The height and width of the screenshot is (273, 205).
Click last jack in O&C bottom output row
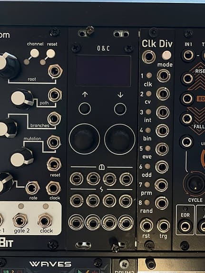tap(126, 223)
